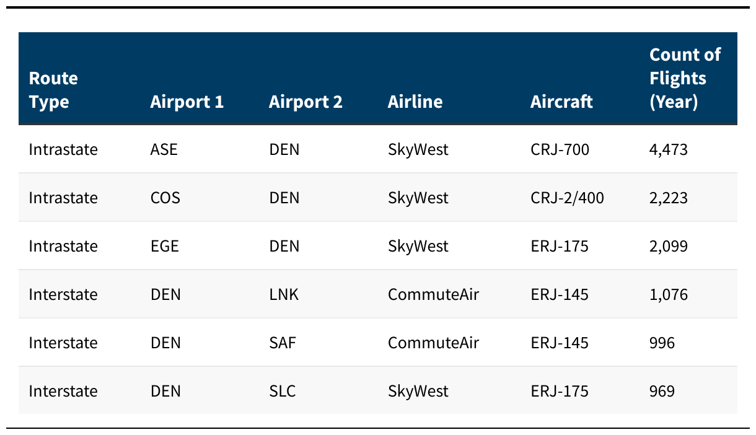The height and width of the screenshot is (435, 756).
Task: Select Count of Flights (Year) header
Action: tap(685, 78)
